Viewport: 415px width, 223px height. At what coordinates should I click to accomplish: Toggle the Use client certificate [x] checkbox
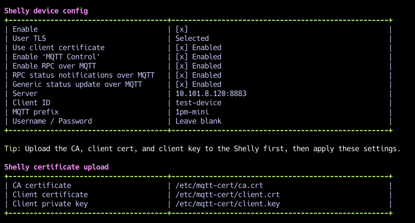point(182,48)
